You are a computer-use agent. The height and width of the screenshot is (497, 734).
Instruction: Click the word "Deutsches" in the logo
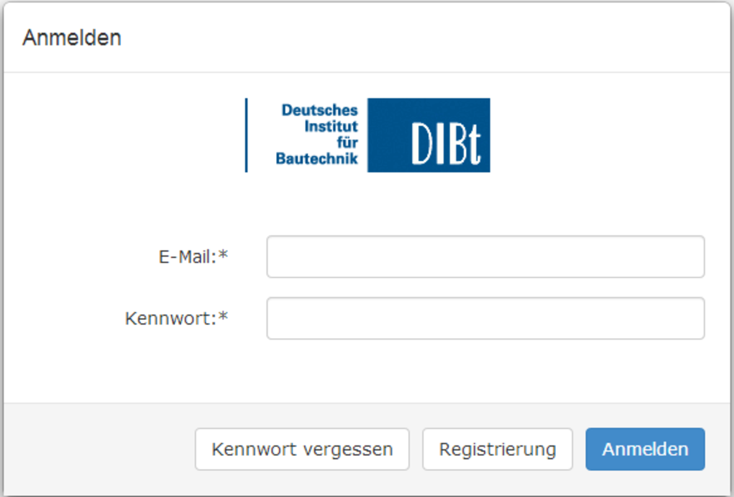click(x=320, y=111)
